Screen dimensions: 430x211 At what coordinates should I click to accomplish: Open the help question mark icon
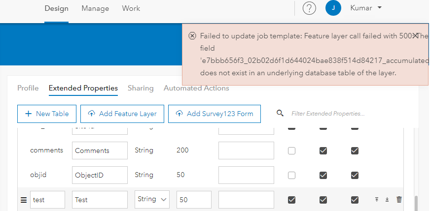(x=309, y=8)
